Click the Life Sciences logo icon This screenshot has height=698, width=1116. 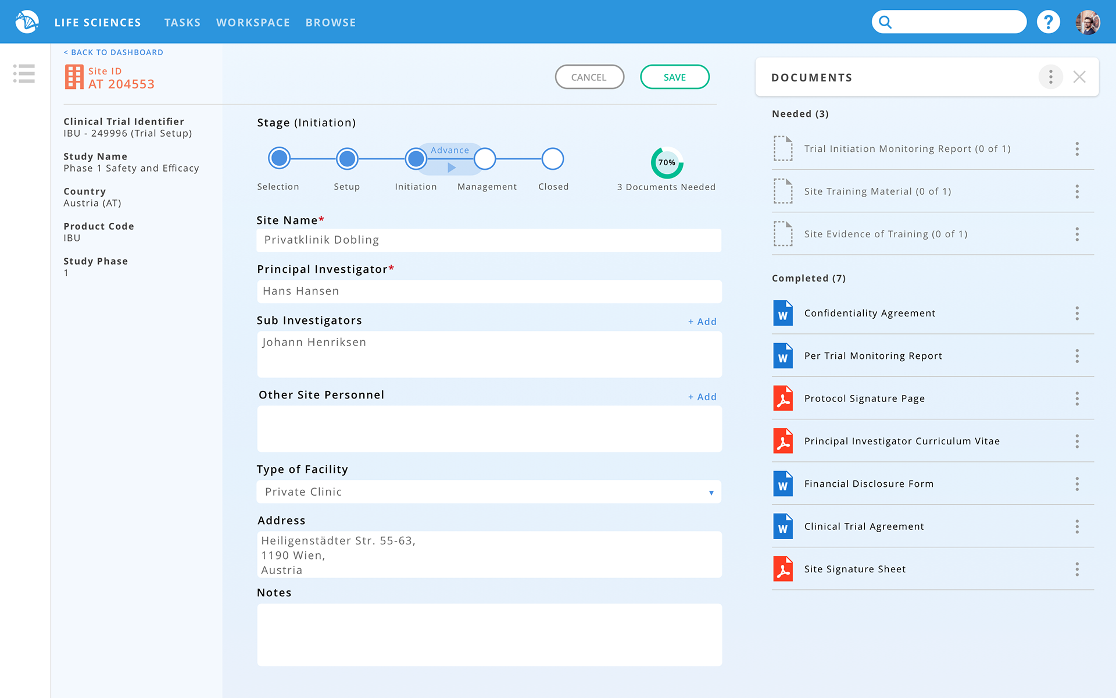pos(27,22)
